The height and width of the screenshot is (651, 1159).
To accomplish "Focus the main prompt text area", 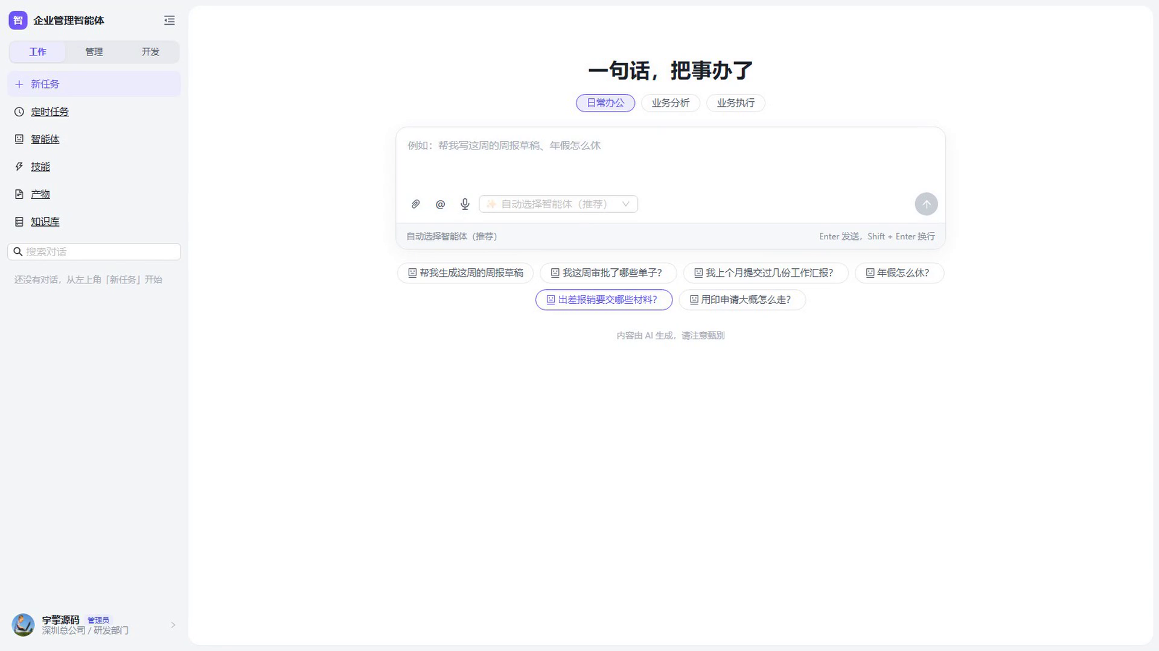I will (x=670, y=160).
